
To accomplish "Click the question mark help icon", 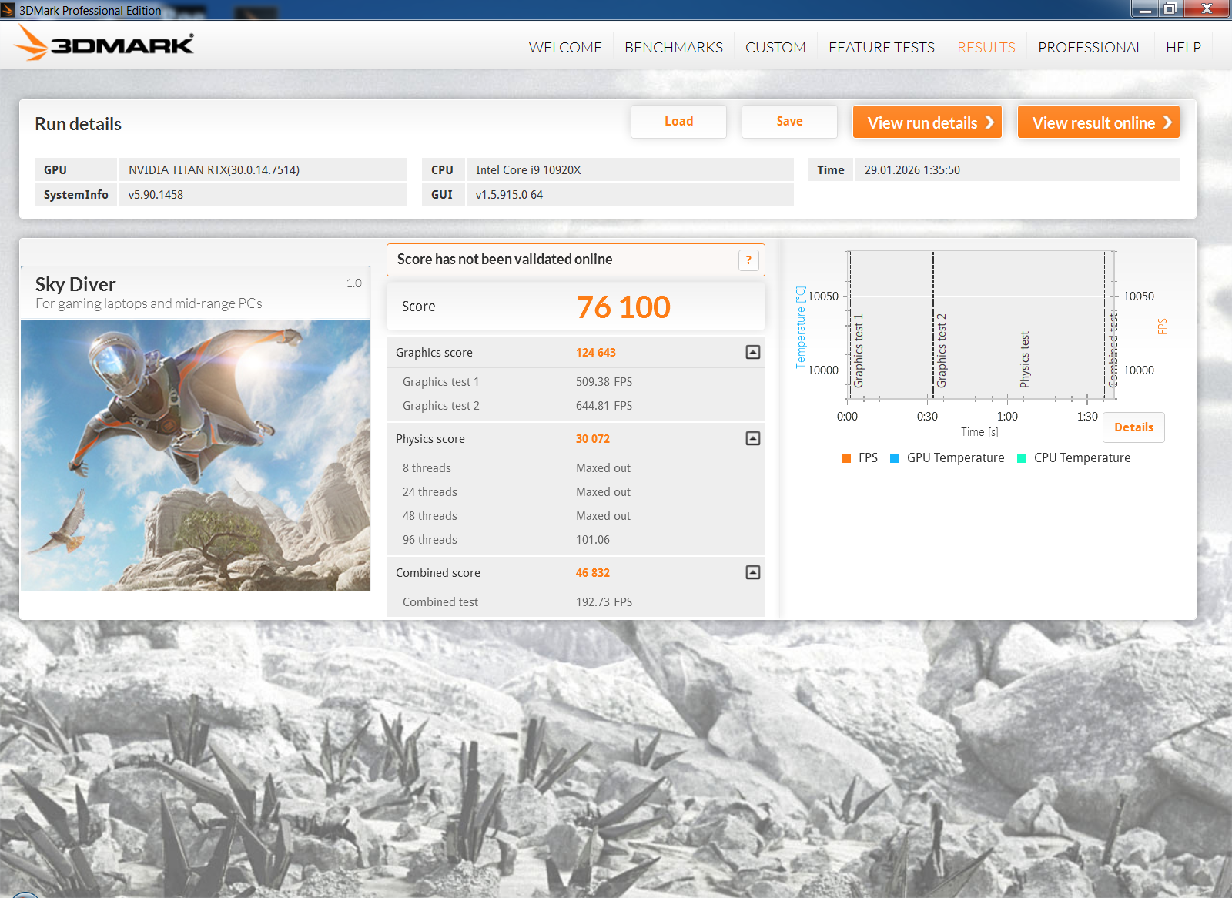I will tap(748, 260).
